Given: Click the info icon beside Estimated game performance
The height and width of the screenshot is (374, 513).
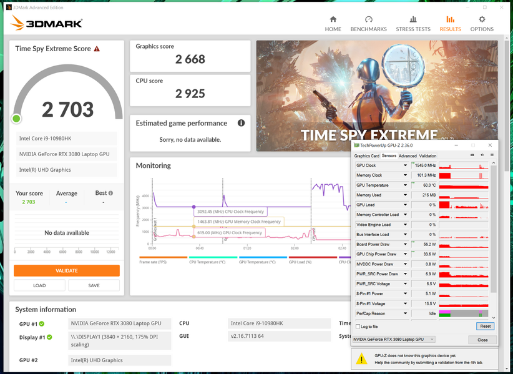Looking at the screenshot, I should click(241, 123).
